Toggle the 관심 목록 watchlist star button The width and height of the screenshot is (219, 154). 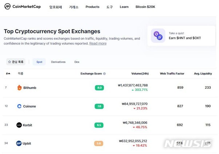(x=16, y=62)
